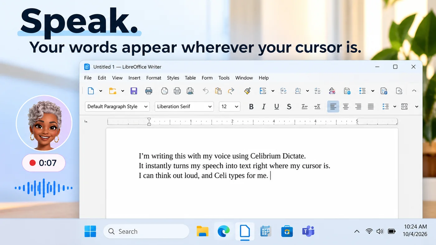The width and height of the screenshot is (436, 245).
Task: Toggle Strikethrough formatting
Action: pos(289,107)
